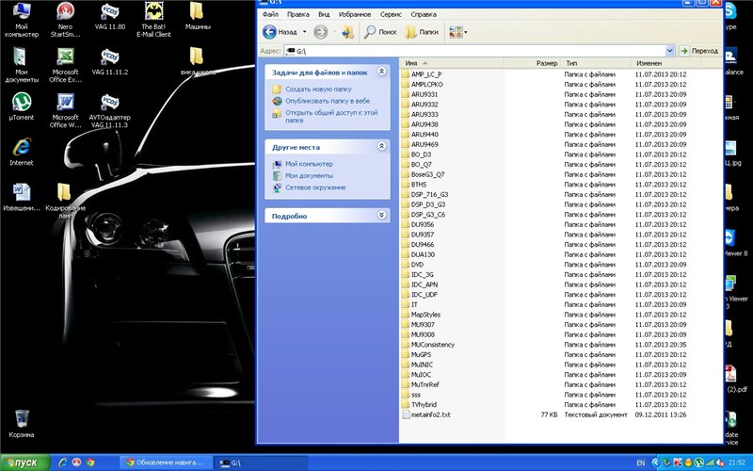Open the Views mode icon dropdown
The width and height of the screenshot is (753, 471).
457,32
